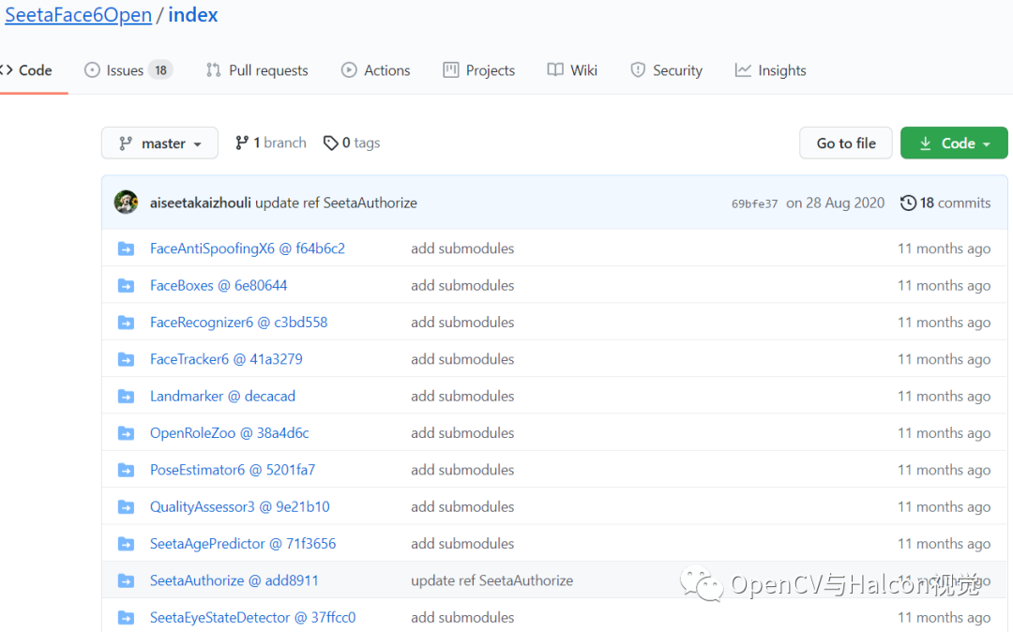View the 0 tags link
1013x632 pixels.
(352, 143)
